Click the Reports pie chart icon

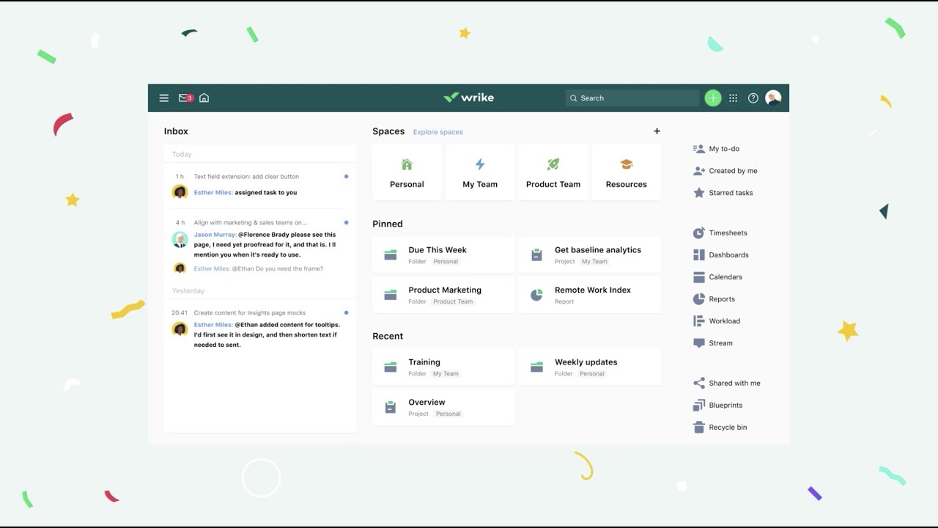coord(699,299)
